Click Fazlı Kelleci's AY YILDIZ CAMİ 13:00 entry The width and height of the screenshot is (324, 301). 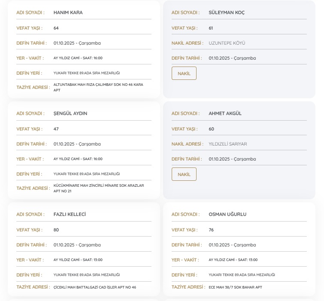78,260
